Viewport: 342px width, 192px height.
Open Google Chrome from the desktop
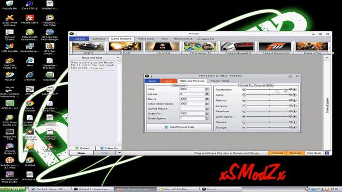point(30,106)
